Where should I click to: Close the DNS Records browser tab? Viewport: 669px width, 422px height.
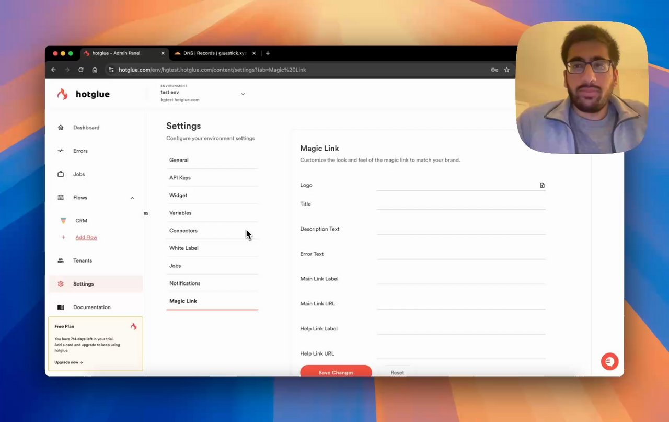click(x=254, y=53)
